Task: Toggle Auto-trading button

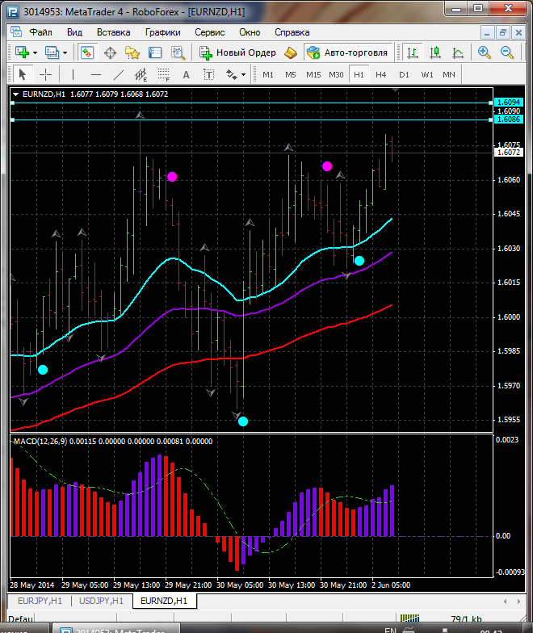Action: pyautogui.click(x=347, y=52)
